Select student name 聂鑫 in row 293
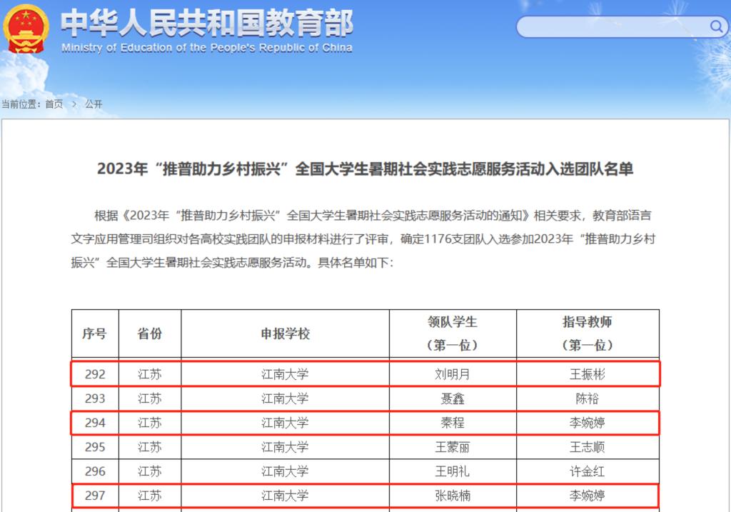731x512 pixels. point(452,398)
